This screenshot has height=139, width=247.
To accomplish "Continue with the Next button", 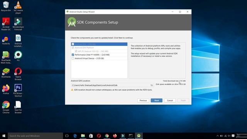I will point(157,100).
